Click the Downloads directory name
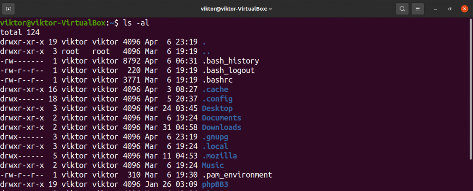Viewport: 473px width, 191px height. (x=222, y=127)
